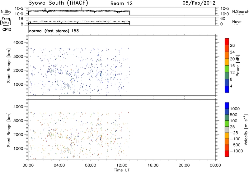Click the 4 label on the Power colorbar

pos(231,86)
